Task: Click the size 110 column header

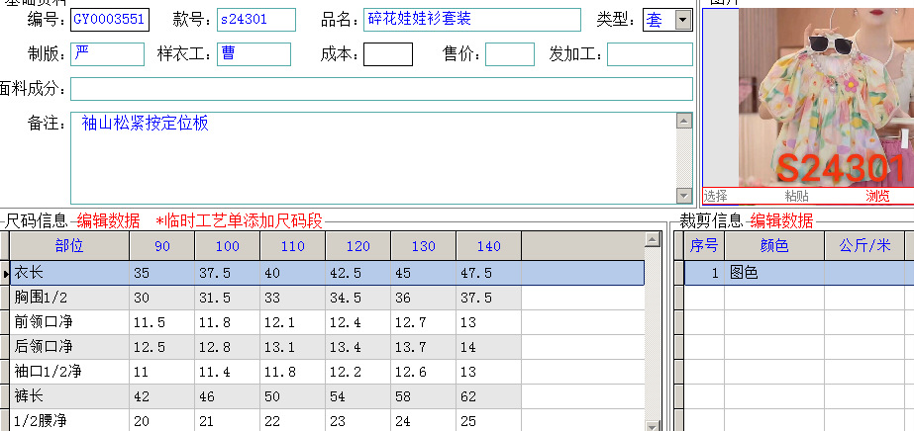Action: [293, 246]
